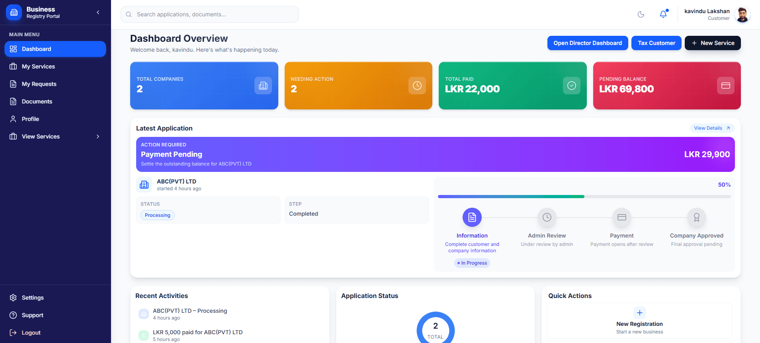Open My Requests page

(55, 84)
